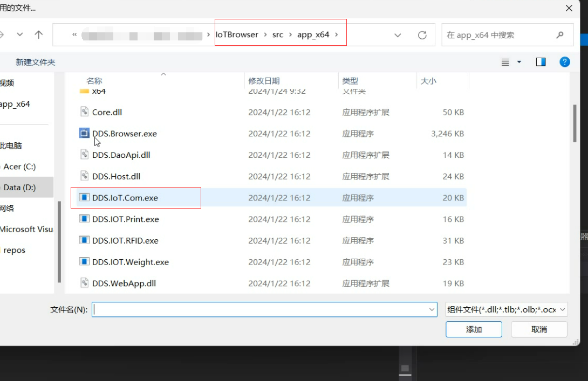Click the DDS.IOT.RFID.exe file name
588x381 pixels.
125,240
